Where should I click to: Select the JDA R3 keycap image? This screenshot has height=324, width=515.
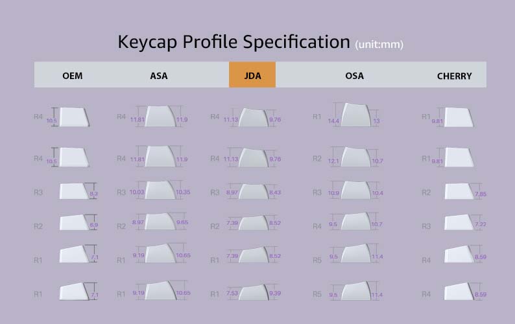click(x=254, y=191)
